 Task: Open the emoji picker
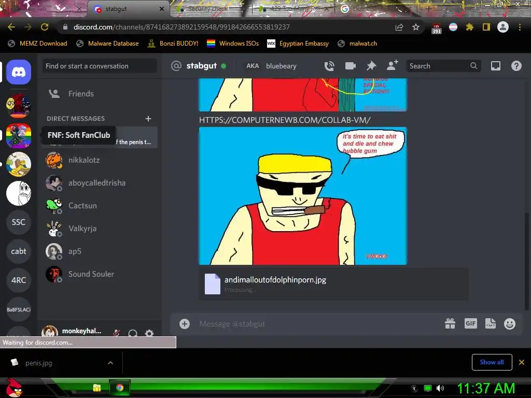pyautogui.click(x=510, y=324)
